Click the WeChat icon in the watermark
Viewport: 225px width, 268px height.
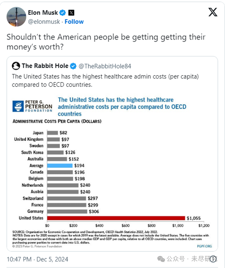tap(161, 259)
